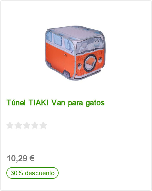Rate with the first star
Image resolution: width=152 pixels, height=191 pixels.
coord(10,125)
